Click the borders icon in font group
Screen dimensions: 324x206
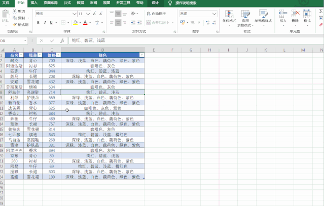pyautogui.click(x=63, y=22)
